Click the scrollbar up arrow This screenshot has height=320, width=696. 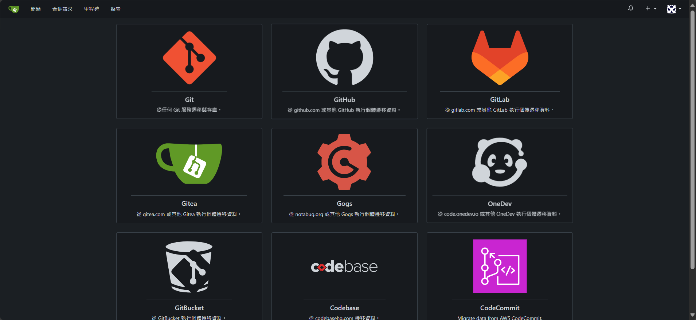(693, 5)
